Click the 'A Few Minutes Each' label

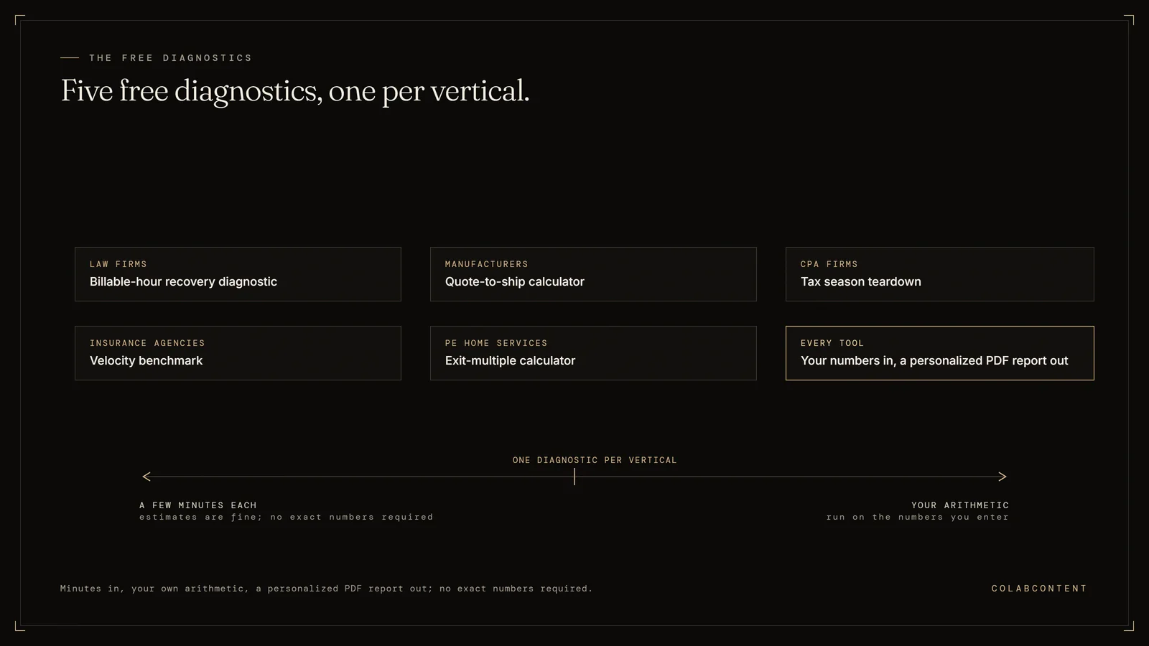click(x=198, y=505)
